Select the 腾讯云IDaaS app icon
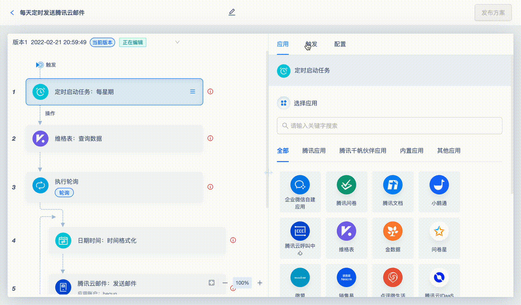The image size is (521, 305). (439, 278)
